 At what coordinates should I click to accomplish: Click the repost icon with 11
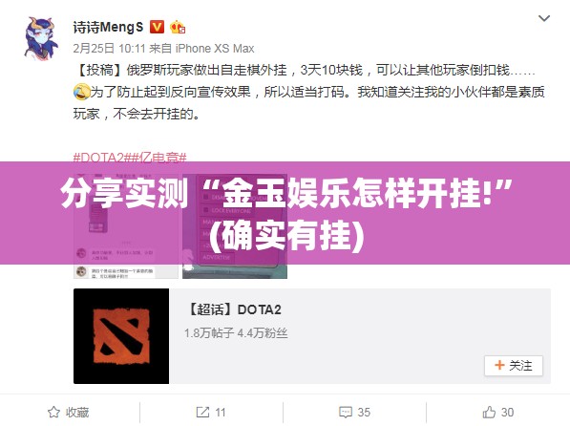coord(202,413)
